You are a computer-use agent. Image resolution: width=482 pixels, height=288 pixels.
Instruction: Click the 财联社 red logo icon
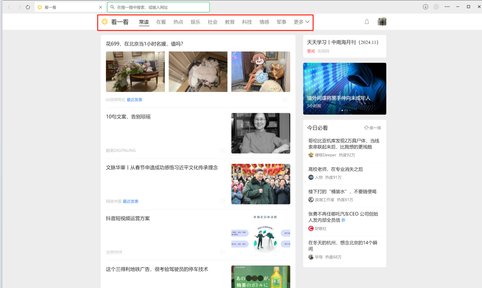click(x=311, y=228)
